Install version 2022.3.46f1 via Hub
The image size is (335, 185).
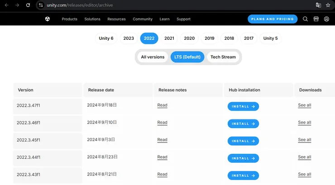pyautogui.click(x=243, y=124)
